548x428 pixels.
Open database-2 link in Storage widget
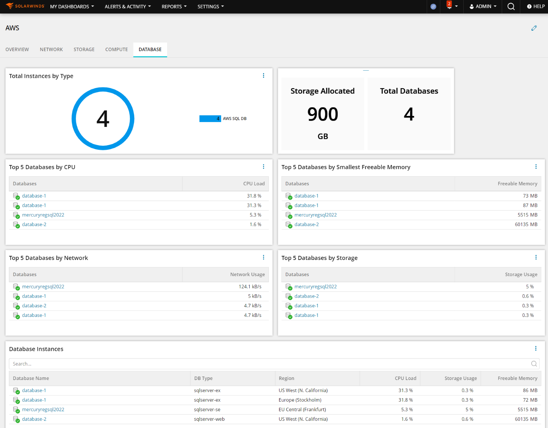coord(307,296)
